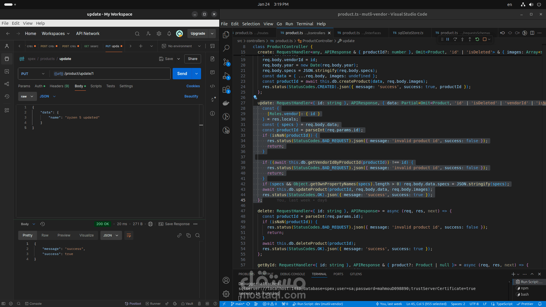Open Source Control view in activity bar

[226, 62]
